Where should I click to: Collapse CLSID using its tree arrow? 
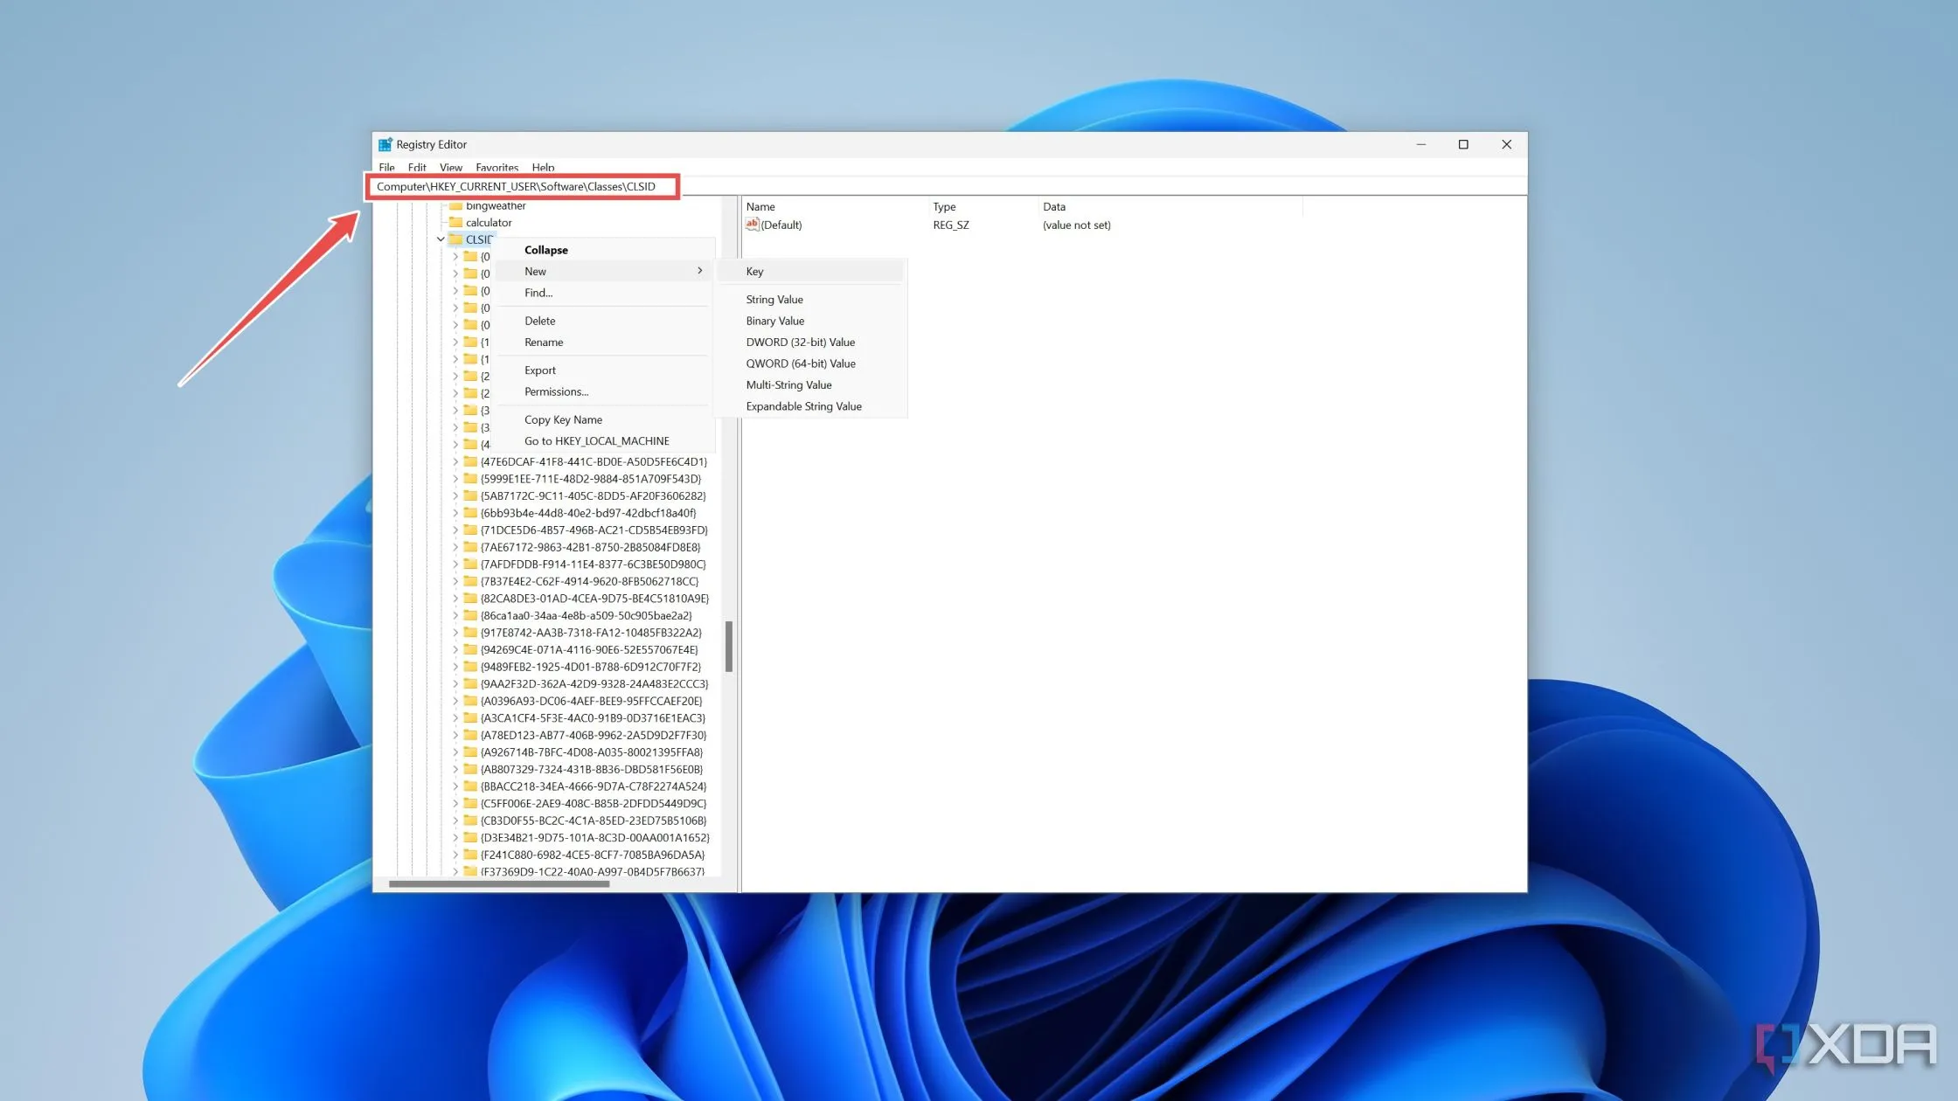[440, 239]
